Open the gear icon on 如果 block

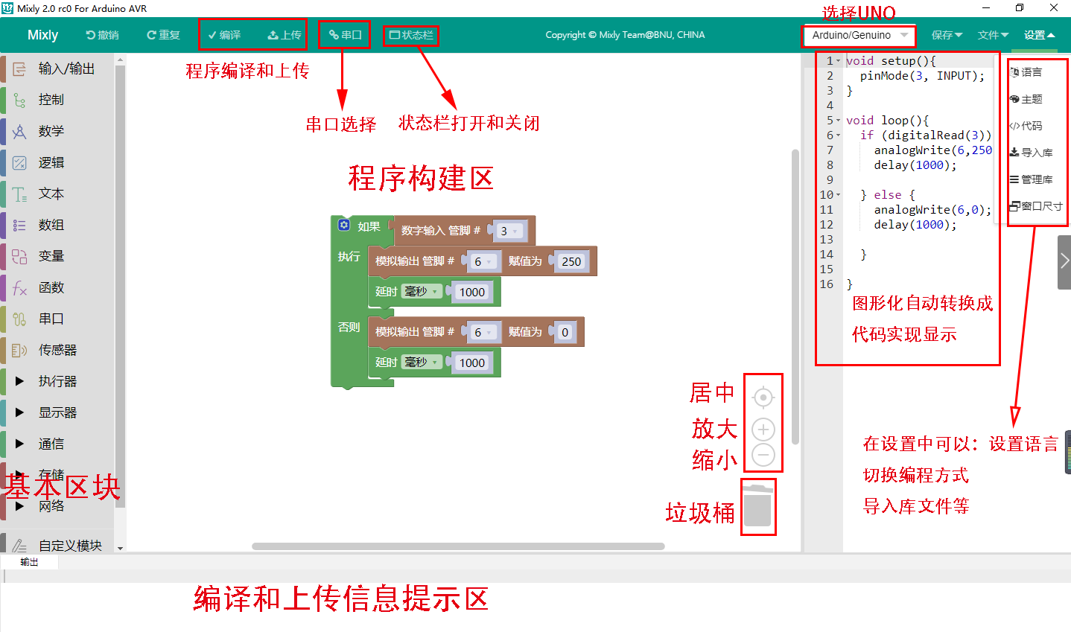tap(344, 226)
